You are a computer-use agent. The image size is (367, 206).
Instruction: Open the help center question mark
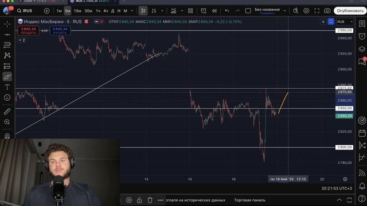[362, 199]
